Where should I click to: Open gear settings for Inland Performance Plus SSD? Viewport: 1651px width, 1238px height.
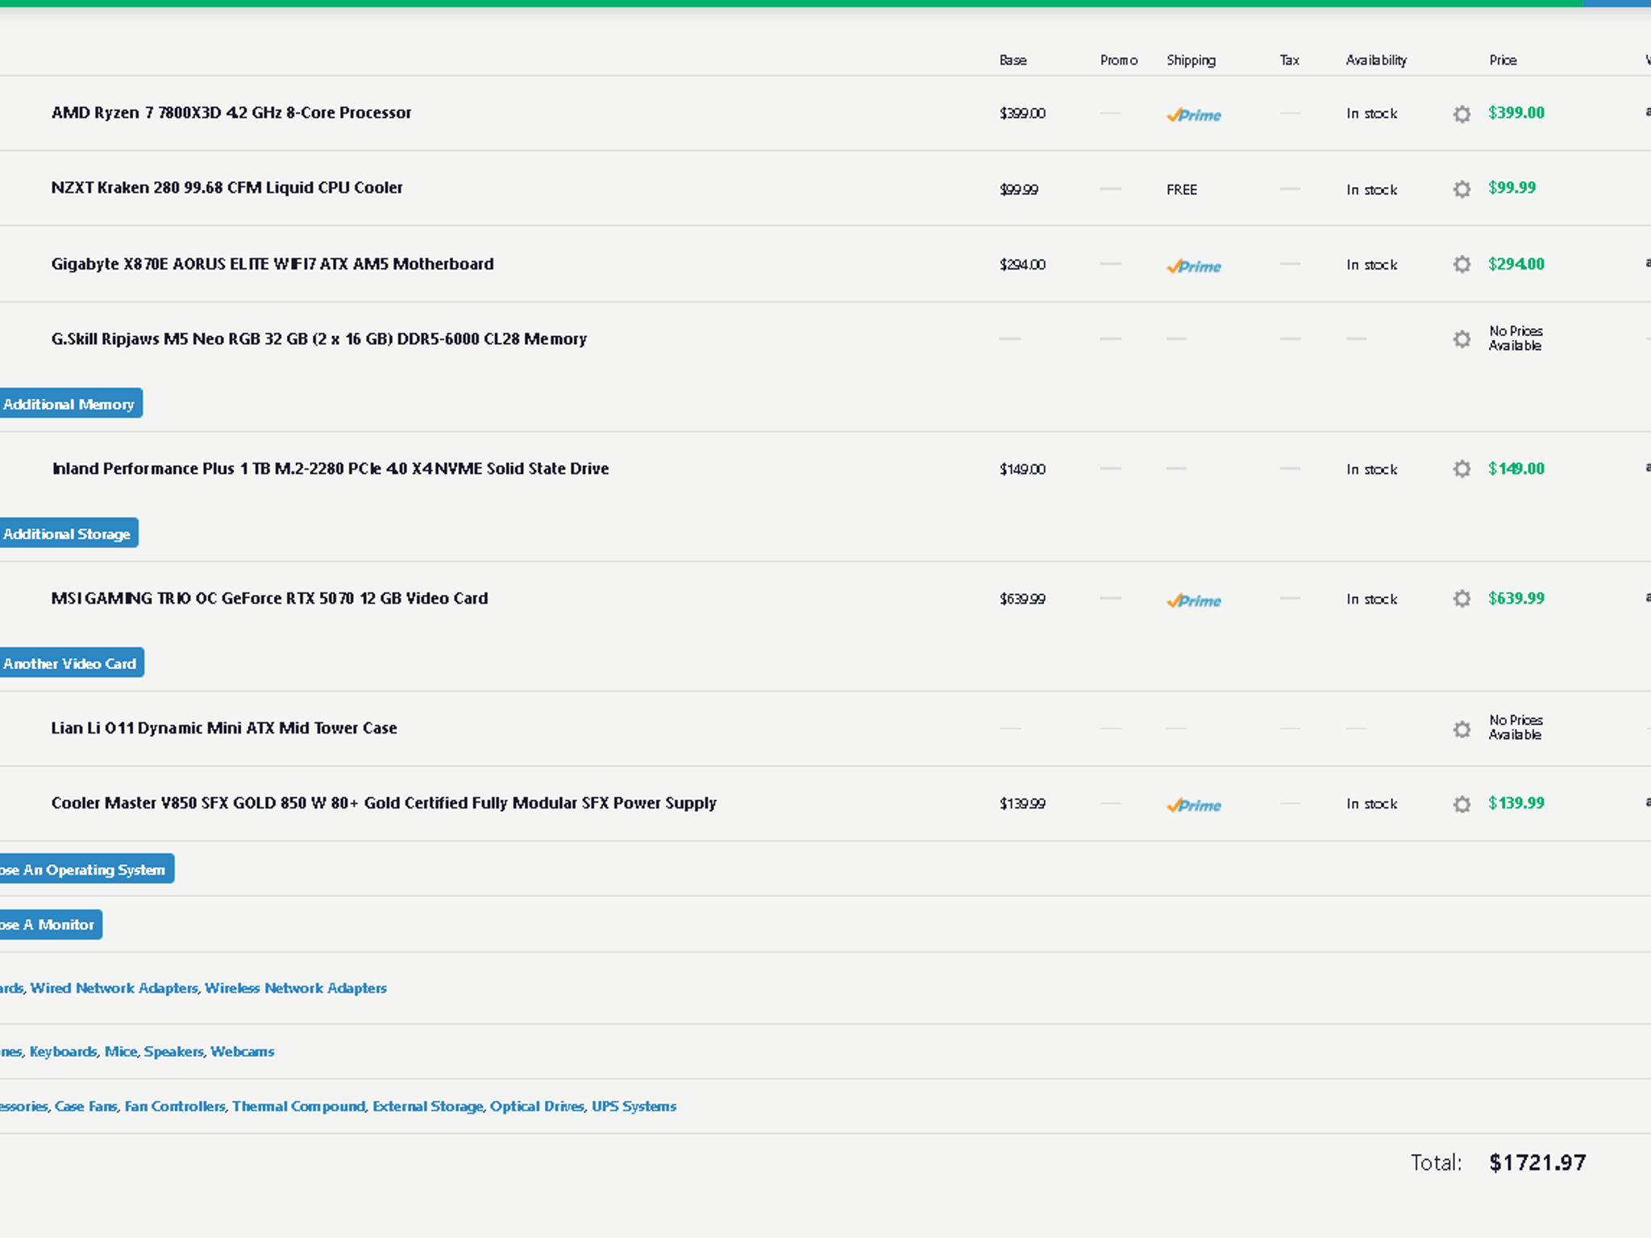(1462, 469)
